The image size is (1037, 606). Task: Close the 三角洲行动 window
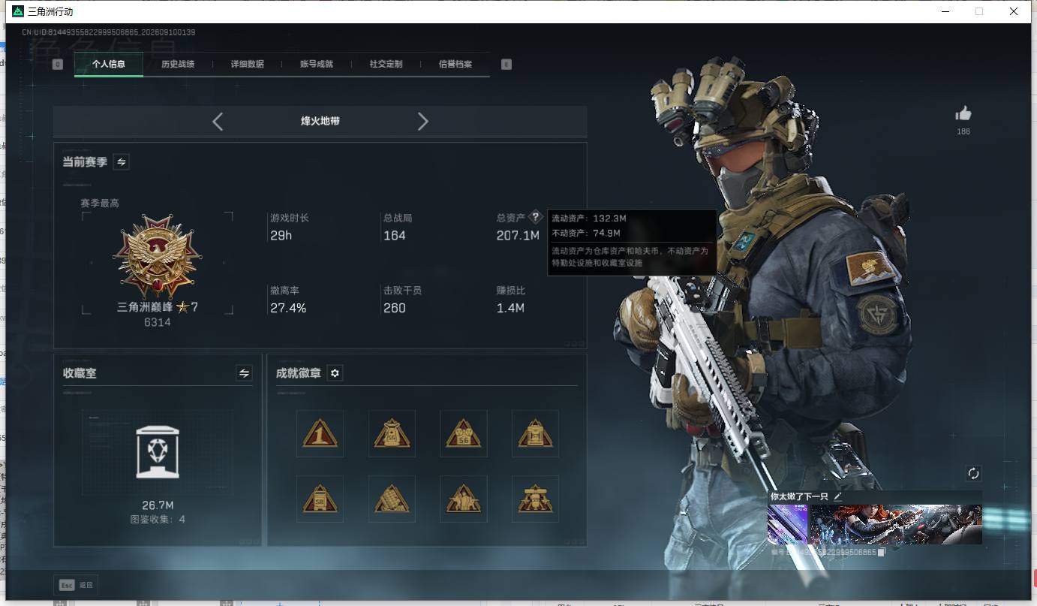click(1014, 11)
